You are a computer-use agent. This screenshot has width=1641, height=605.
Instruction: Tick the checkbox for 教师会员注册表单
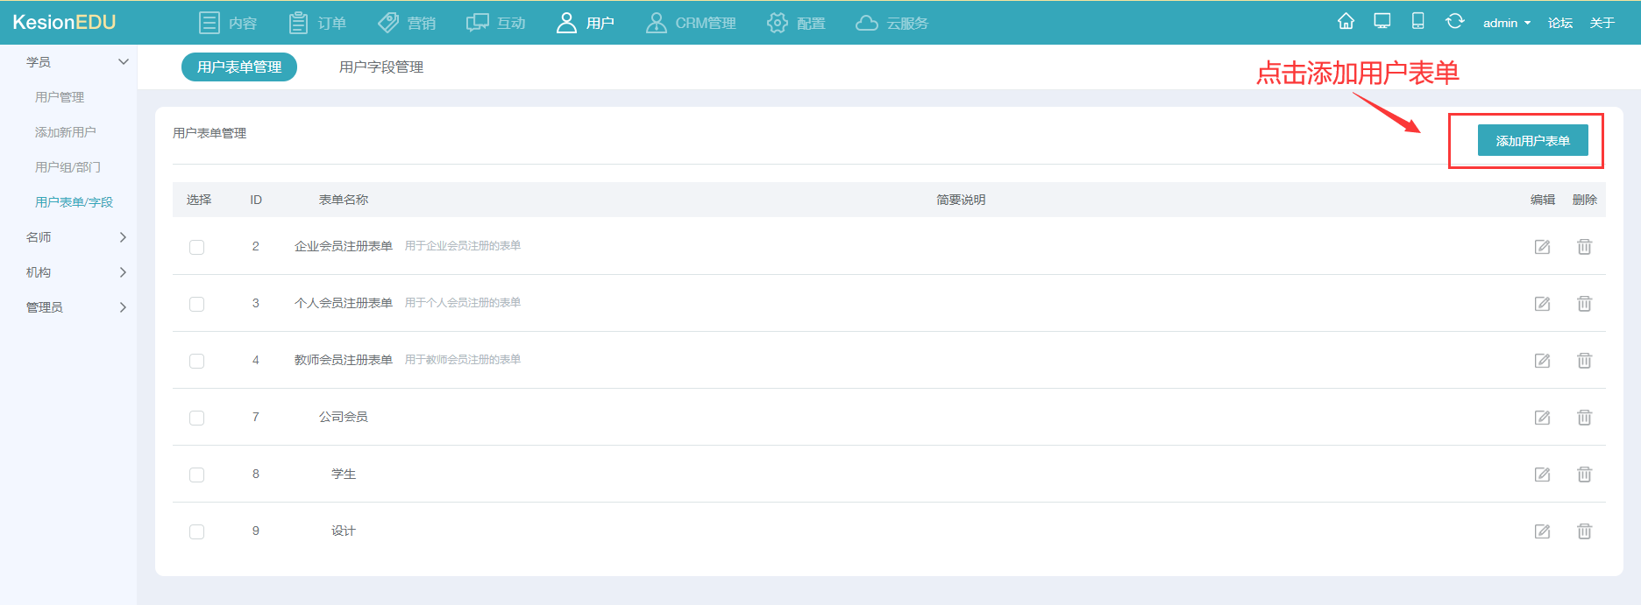coord(196,361)
